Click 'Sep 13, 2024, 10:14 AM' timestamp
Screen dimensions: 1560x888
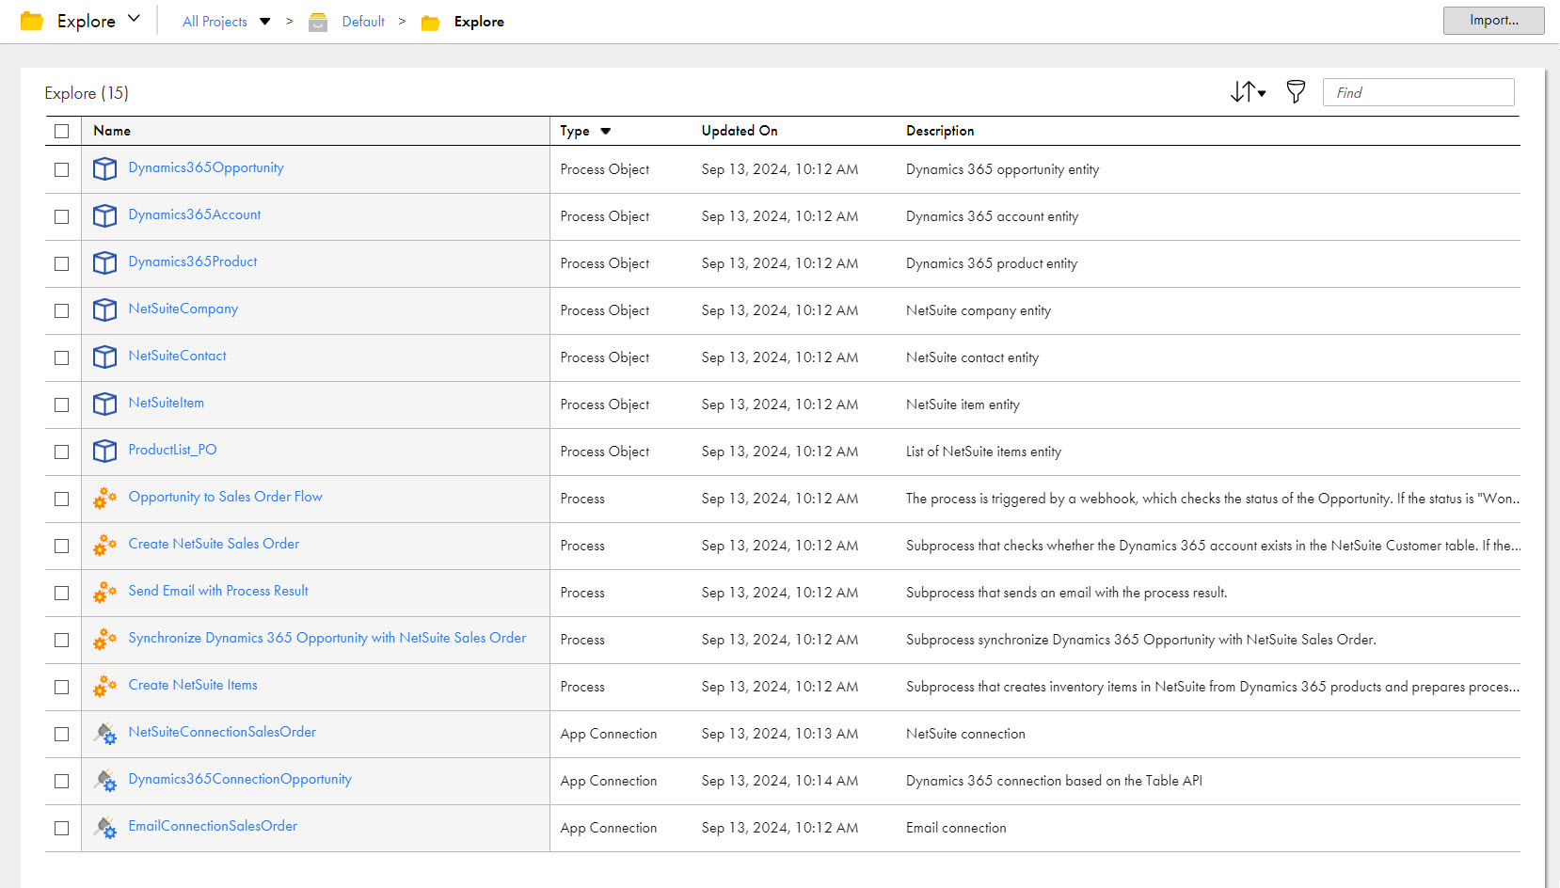[780, 781]
